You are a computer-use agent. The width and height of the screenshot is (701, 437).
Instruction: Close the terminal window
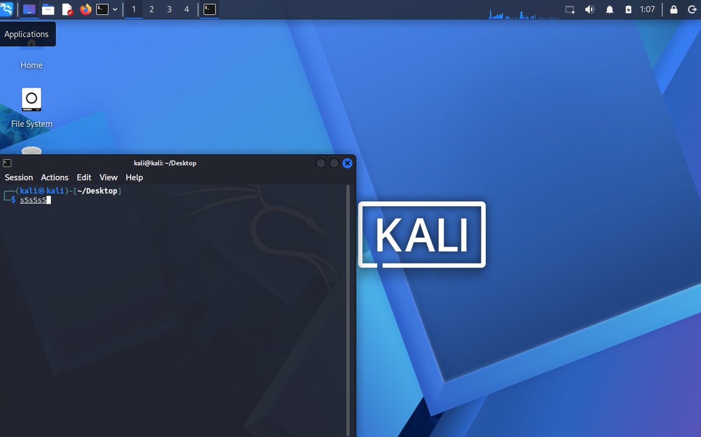tap(348, 163)
